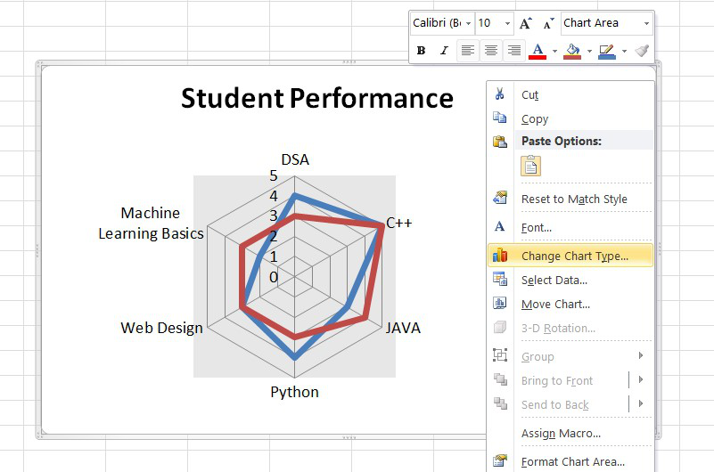Open Select Data from context menu
The width and height of the screenshot is (714, 472).
tap(554, 281)
